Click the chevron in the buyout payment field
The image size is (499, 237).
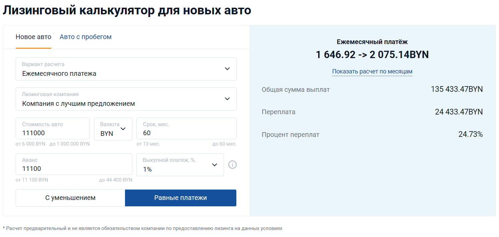point(215,165)
